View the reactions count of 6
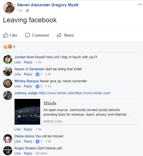143x156 pixels. pos(14,47)
